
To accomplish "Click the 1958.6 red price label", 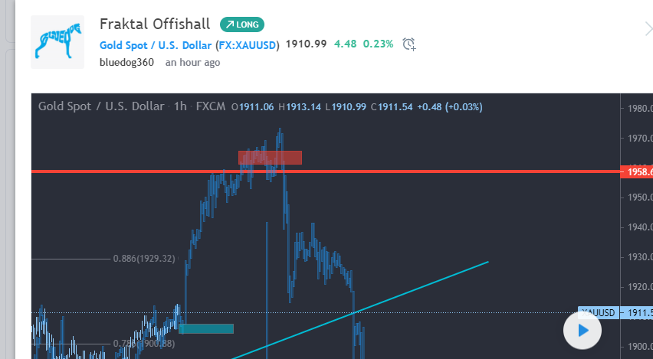I will coord(637,171).
